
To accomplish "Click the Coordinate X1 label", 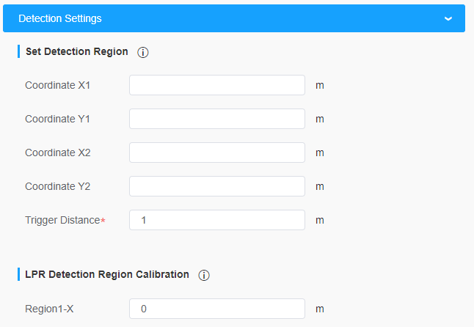I will pos(57,85).
